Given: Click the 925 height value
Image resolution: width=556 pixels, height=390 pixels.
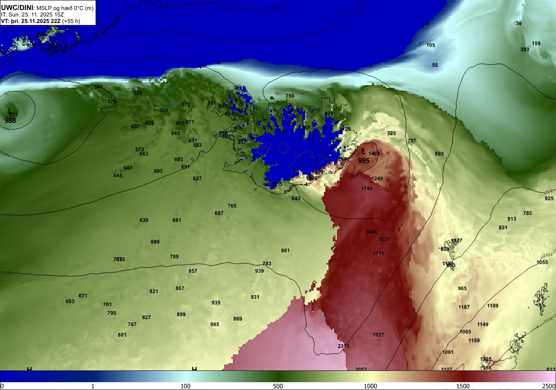Looking at the screenshot, I should pos(549,198).
